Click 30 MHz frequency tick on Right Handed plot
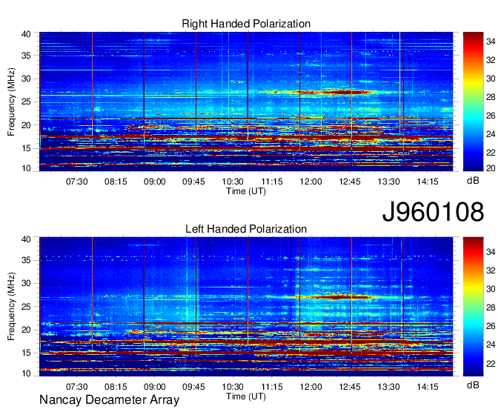The width and height of the screenshot is (504, 409). click(x=26, y=79)
